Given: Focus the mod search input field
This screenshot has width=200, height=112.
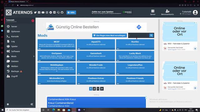Looking at the screenshot, I should (x=139, y=35).
